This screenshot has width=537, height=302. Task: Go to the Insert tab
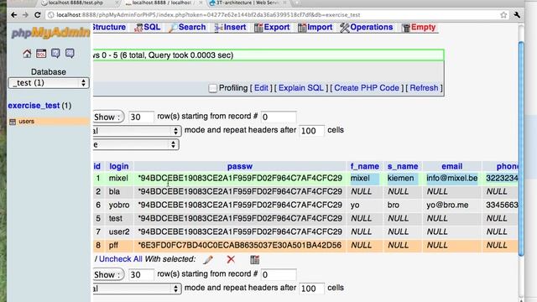[230, 28]
